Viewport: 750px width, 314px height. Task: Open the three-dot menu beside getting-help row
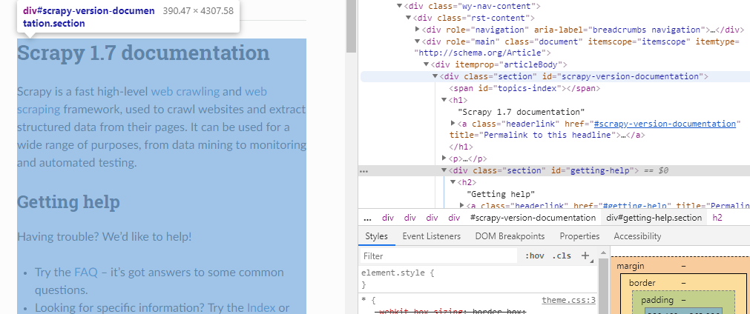click(364, 171)
